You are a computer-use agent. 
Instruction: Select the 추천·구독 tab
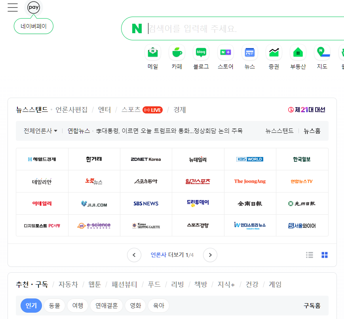point(32,284)
